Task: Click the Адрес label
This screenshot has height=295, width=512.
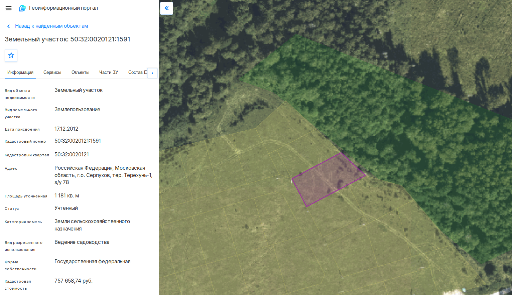Action: (11, 168)
